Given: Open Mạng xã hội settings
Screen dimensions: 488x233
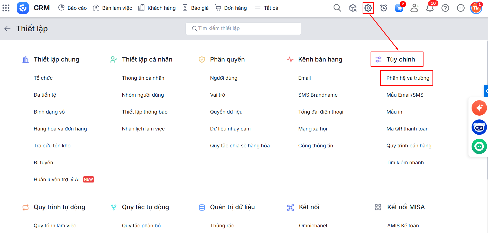Looking at the screenshot, I should [313, 129].
